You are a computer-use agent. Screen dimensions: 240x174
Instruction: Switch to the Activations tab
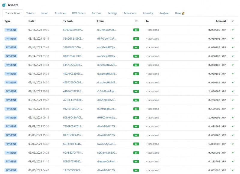(130, 13)
